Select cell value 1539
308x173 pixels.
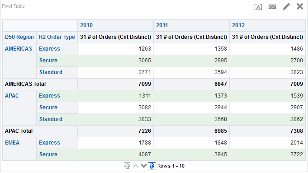[x=297, y=96]
